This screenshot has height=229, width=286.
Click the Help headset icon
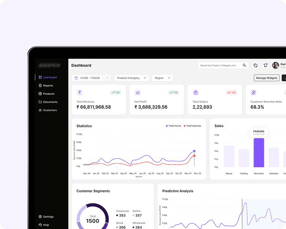pyautogui.click(x=40, y=225)
